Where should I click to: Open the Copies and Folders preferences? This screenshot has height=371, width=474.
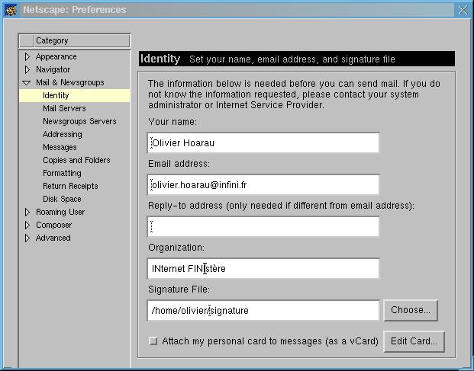[76, 160]
